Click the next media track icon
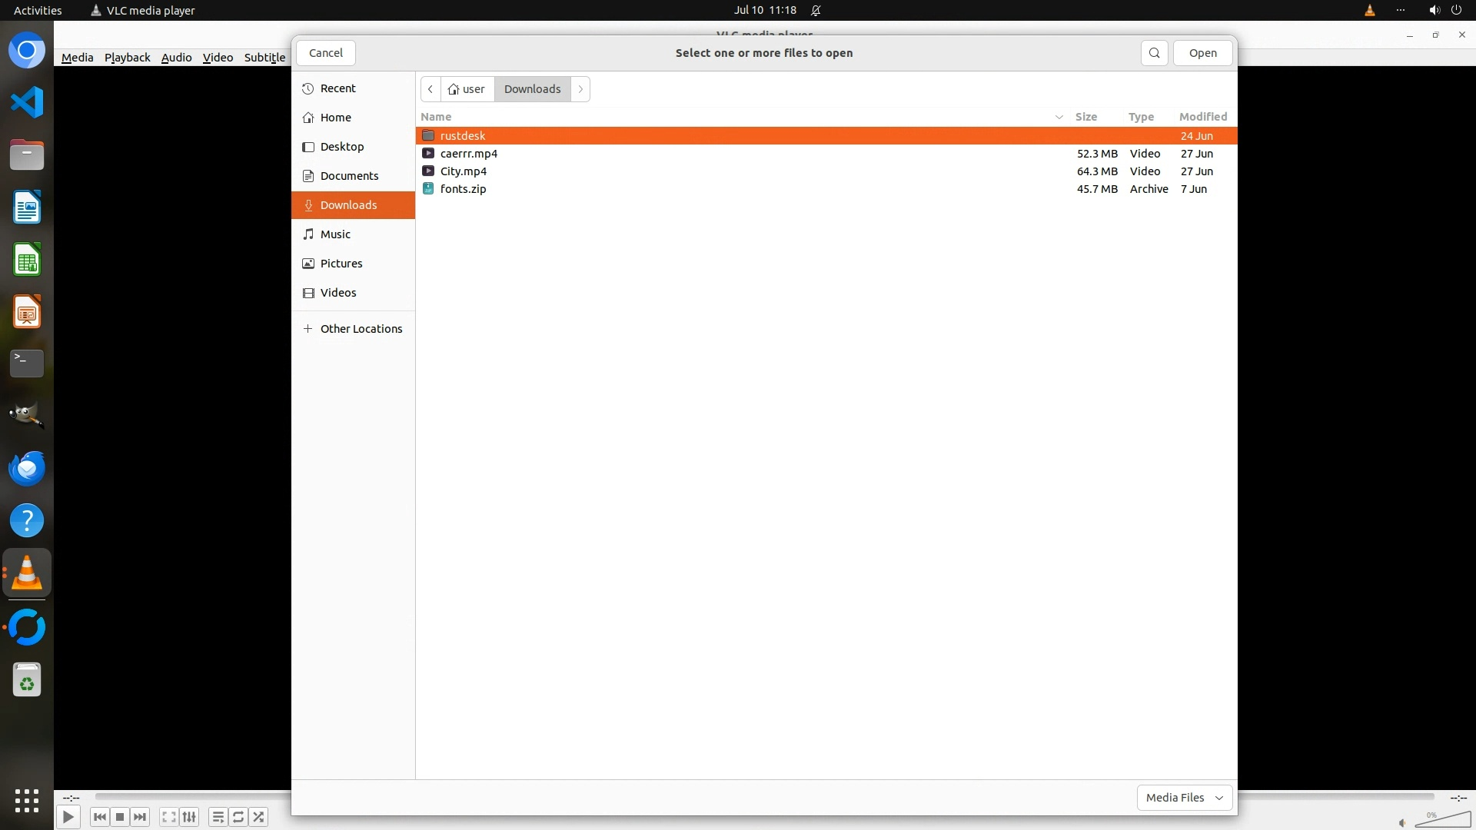1476x830 pixels. click(x=140, y=817)
